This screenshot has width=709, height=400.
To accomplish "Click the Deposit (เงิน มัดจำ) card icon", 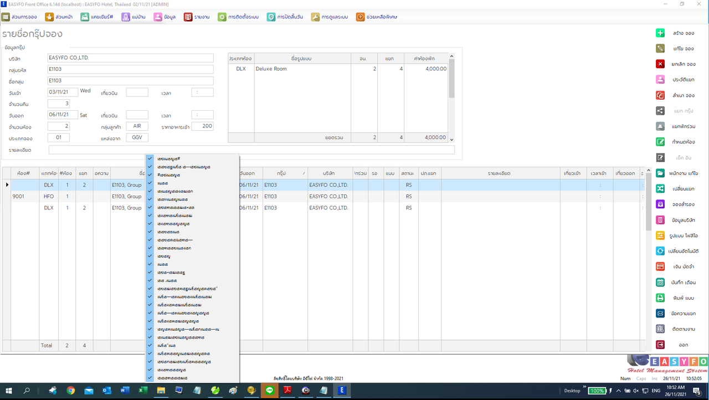I will 660,266.
